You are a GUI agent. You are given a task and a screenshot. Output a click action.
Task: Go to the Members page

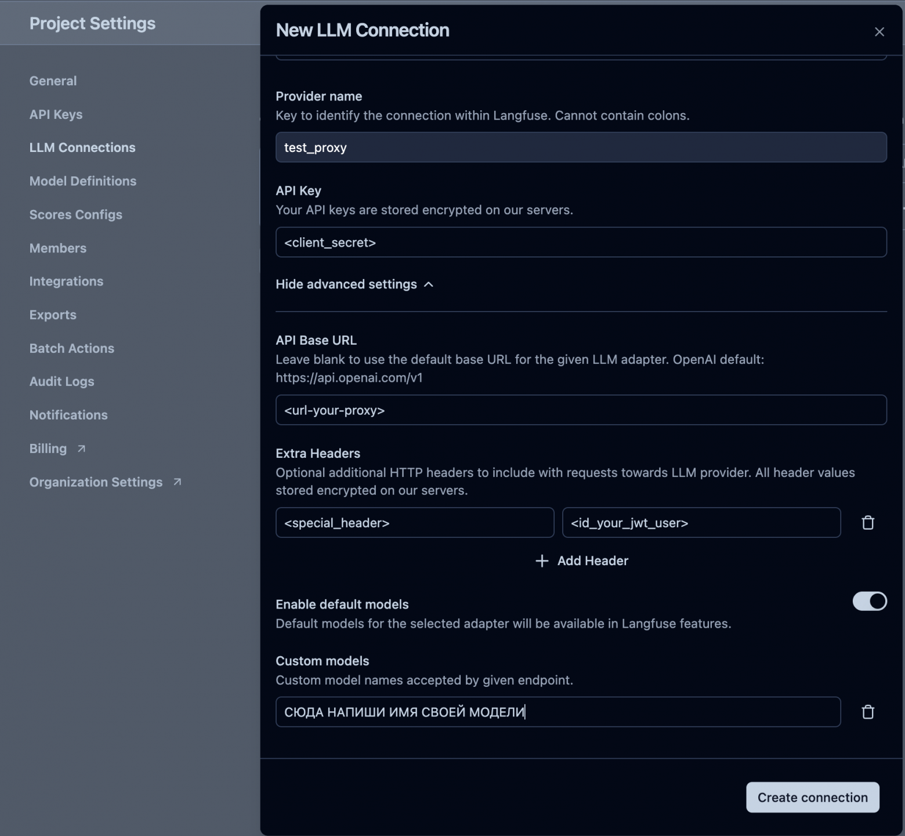pyautogui.click(x=57, y=248)
